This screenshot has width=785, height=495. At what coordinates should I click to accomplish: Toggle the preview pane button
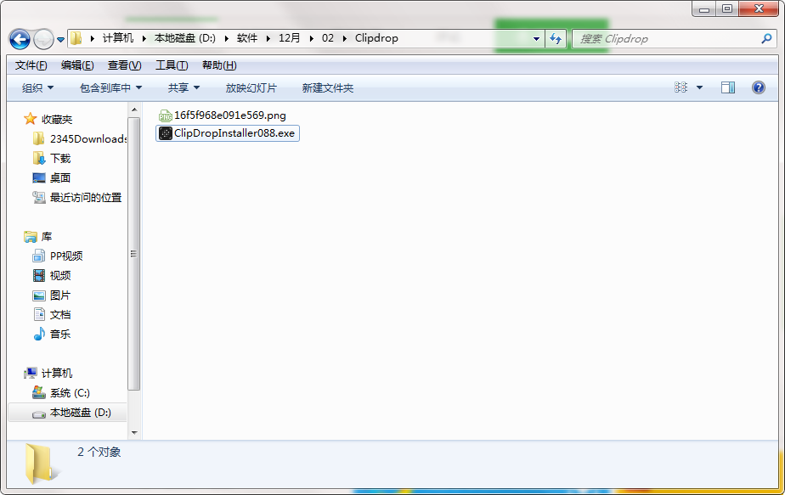728,87
